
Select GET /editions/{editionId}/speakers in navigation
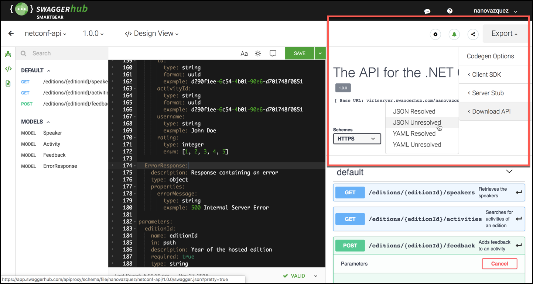64,82
